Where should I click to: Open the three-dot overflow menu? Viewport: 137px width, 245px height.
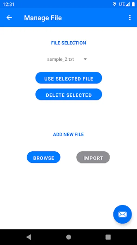coord(130,18)
